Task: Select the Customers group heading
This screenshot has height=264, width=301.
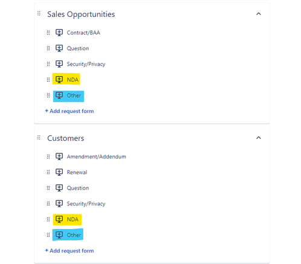Action: pos(66,138)
